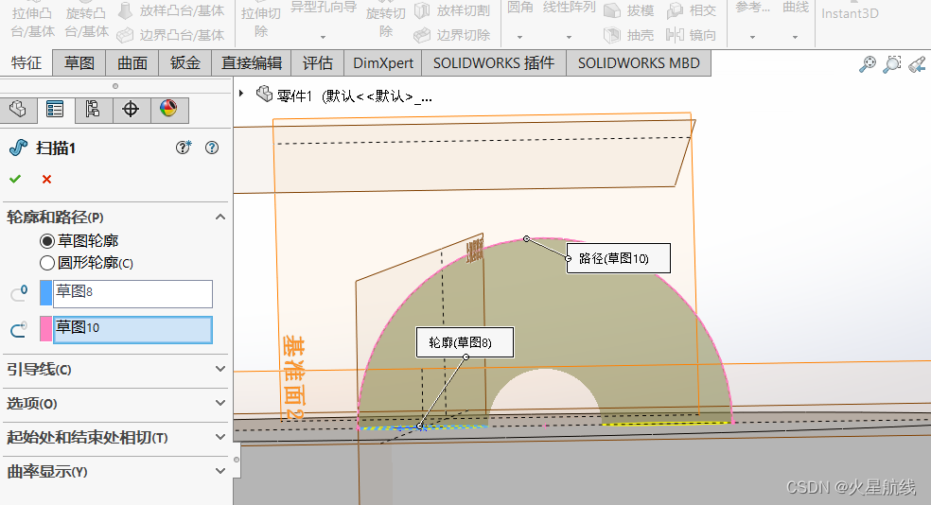The image size is (931, 505).
Task: Select the 圆形轮廓(C) radio button
Action: tap(47, 263)
